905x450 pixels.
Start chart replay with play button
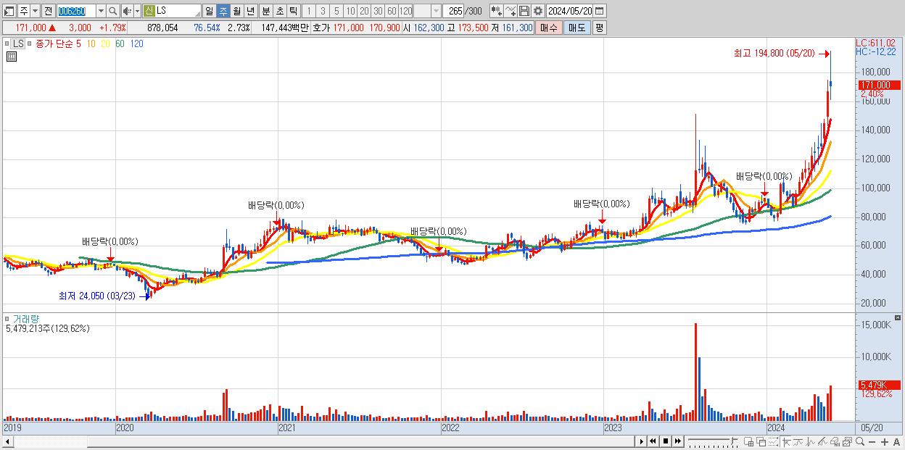[x=641, y=441]
